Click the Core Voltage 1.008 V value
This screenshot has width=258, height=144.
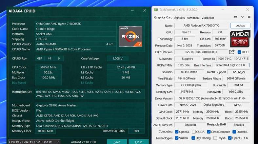tap(117, 59)
